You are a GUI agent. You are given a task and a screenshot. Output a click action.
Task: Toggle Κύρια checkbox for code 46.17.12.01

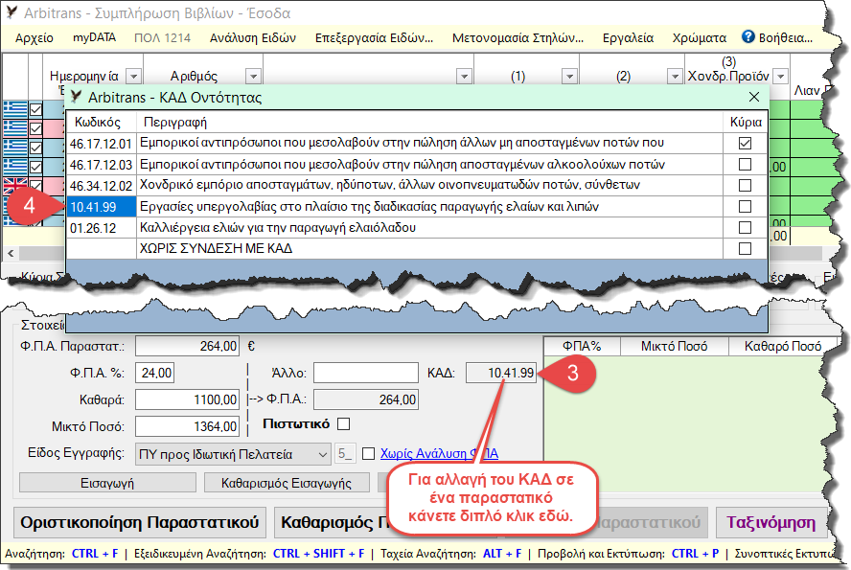point(746,143)
